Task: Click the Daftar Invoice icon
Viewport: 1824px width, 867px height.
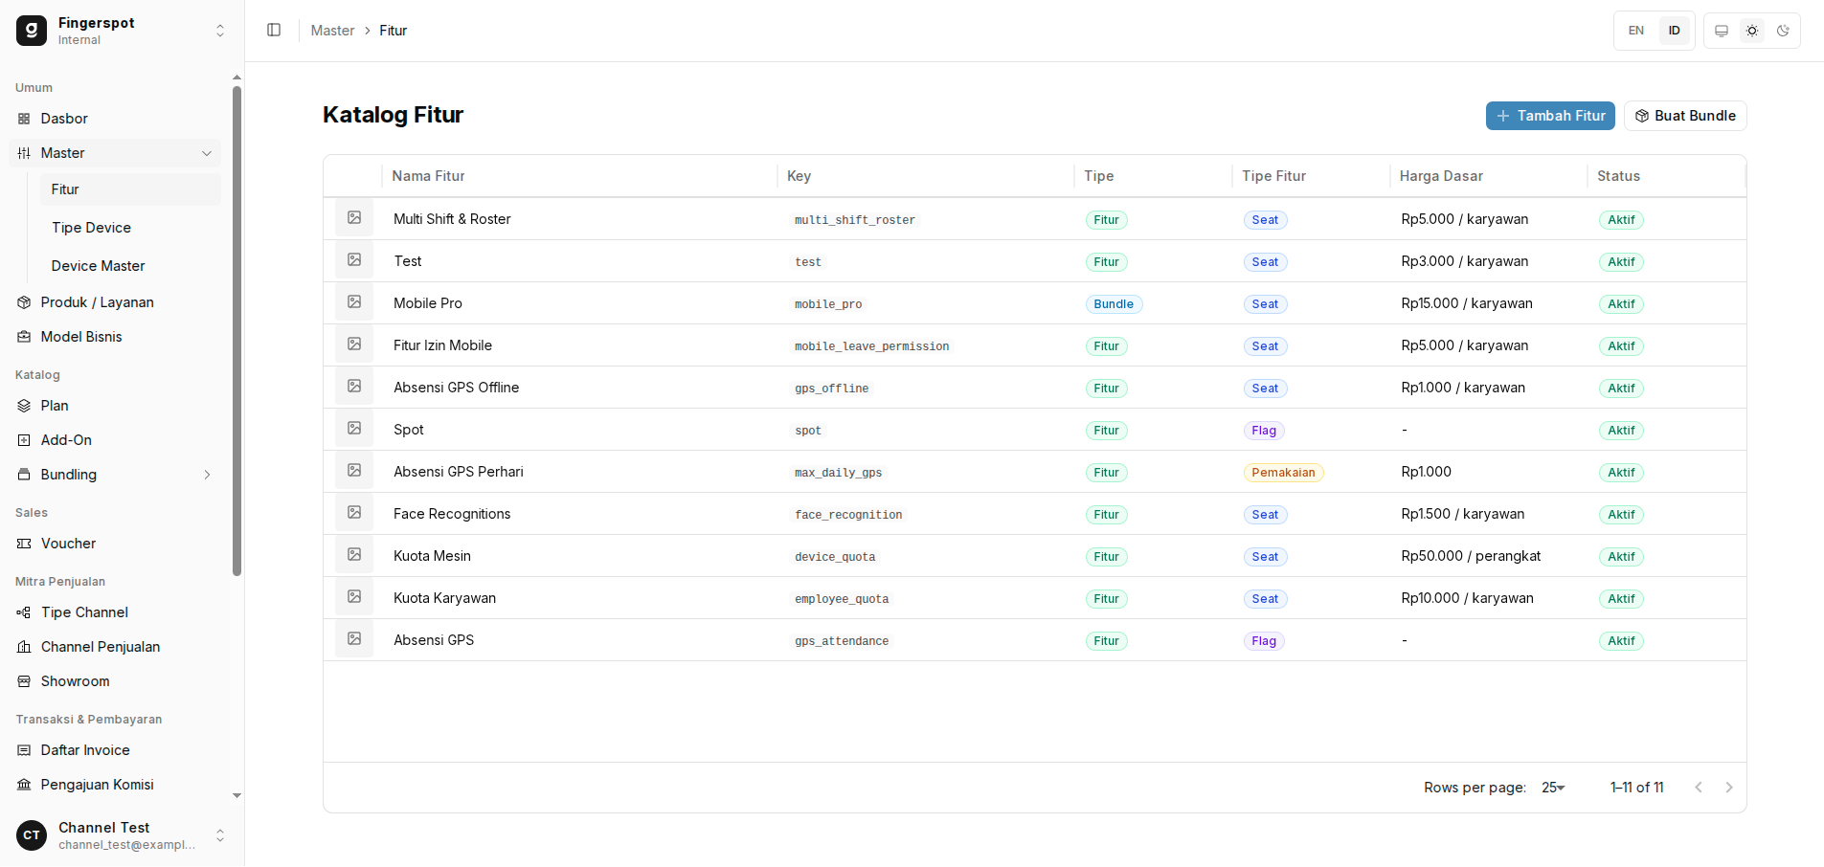Action: click(24, 750)
